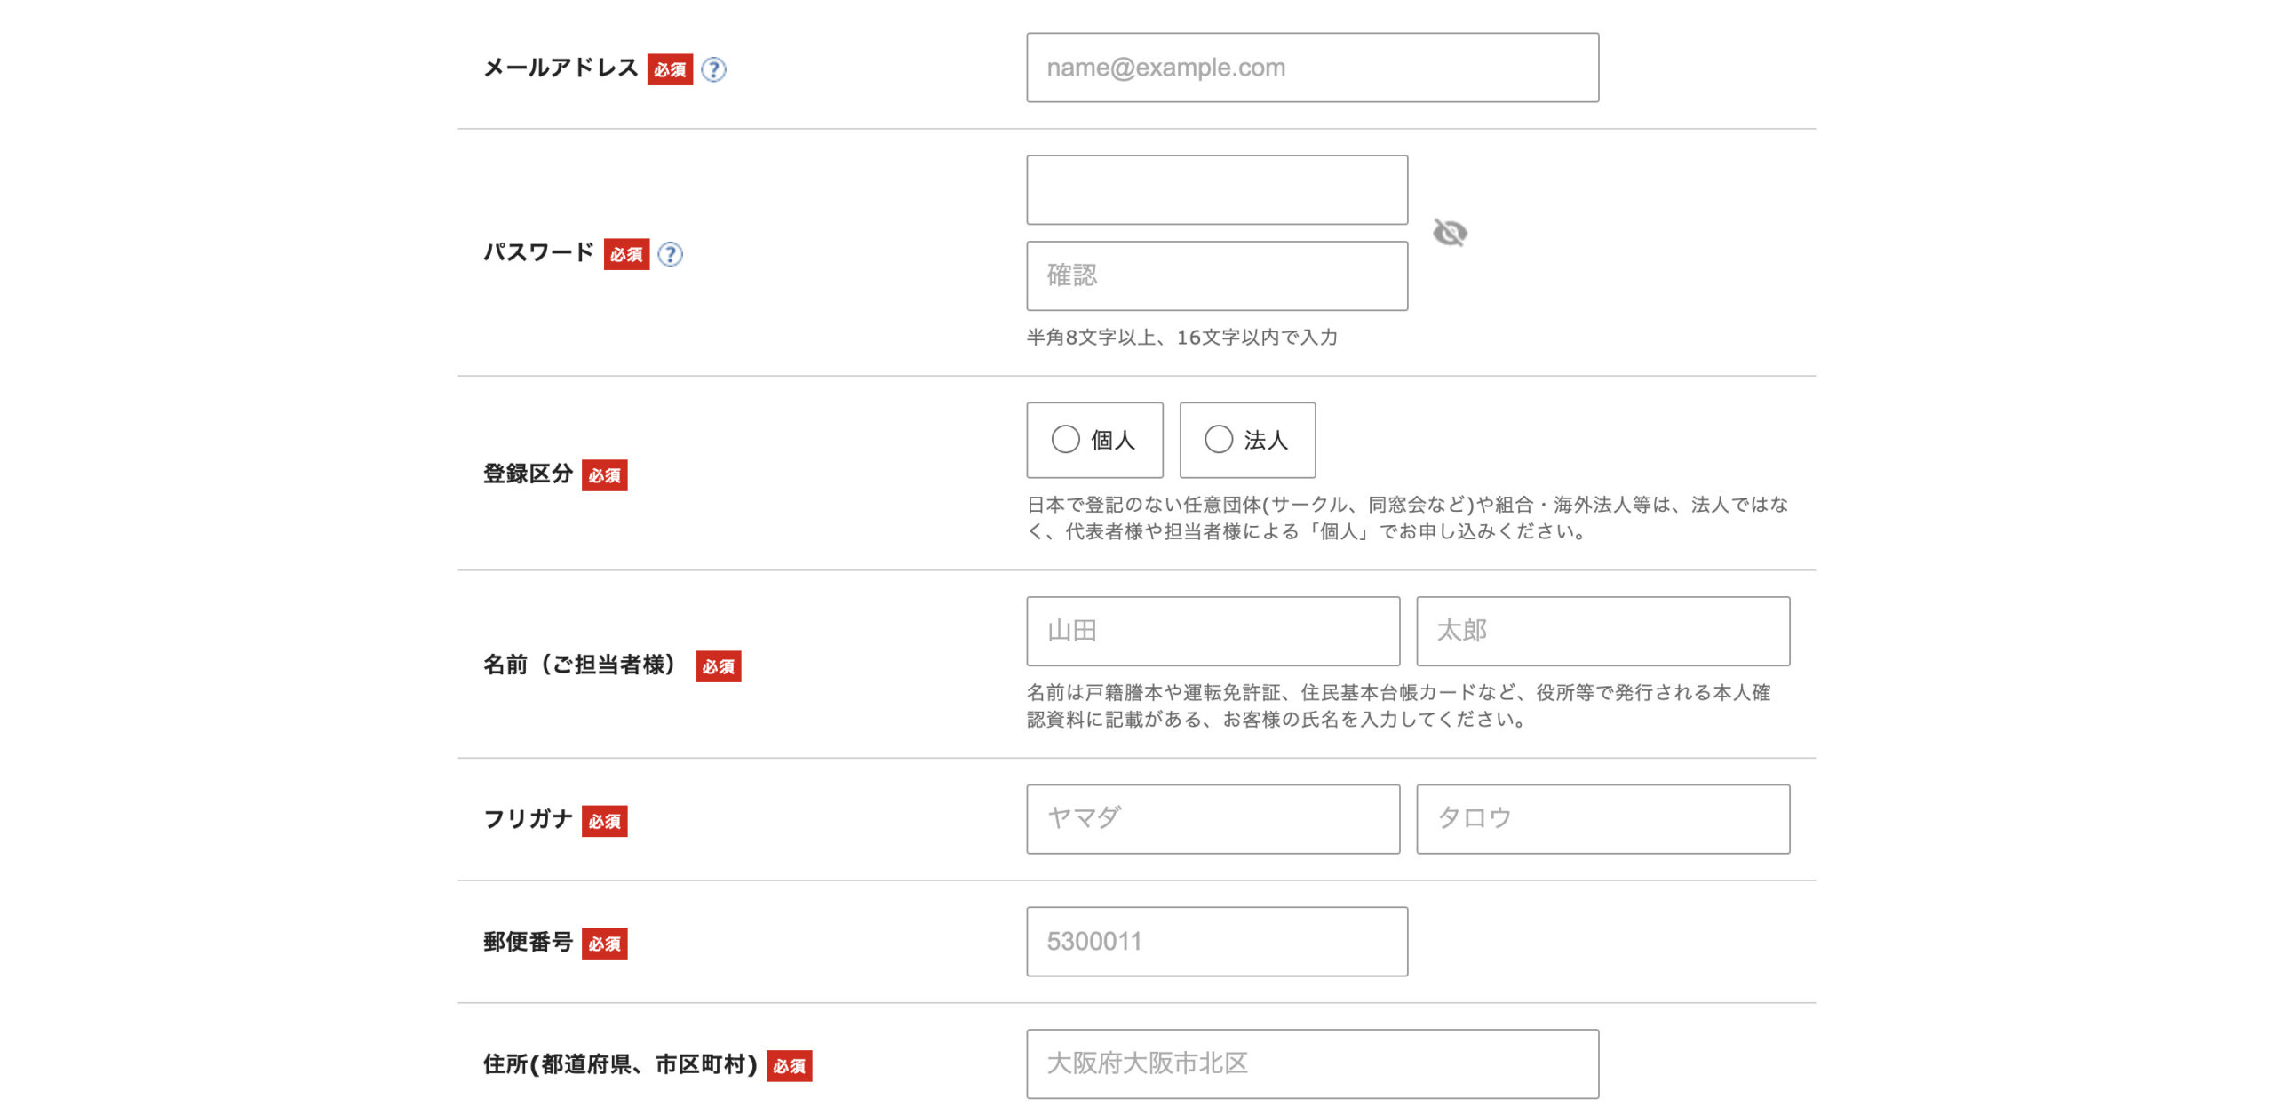Click the 太郎 first name field
2274x1115 pixels.
tap(1603, 631)
